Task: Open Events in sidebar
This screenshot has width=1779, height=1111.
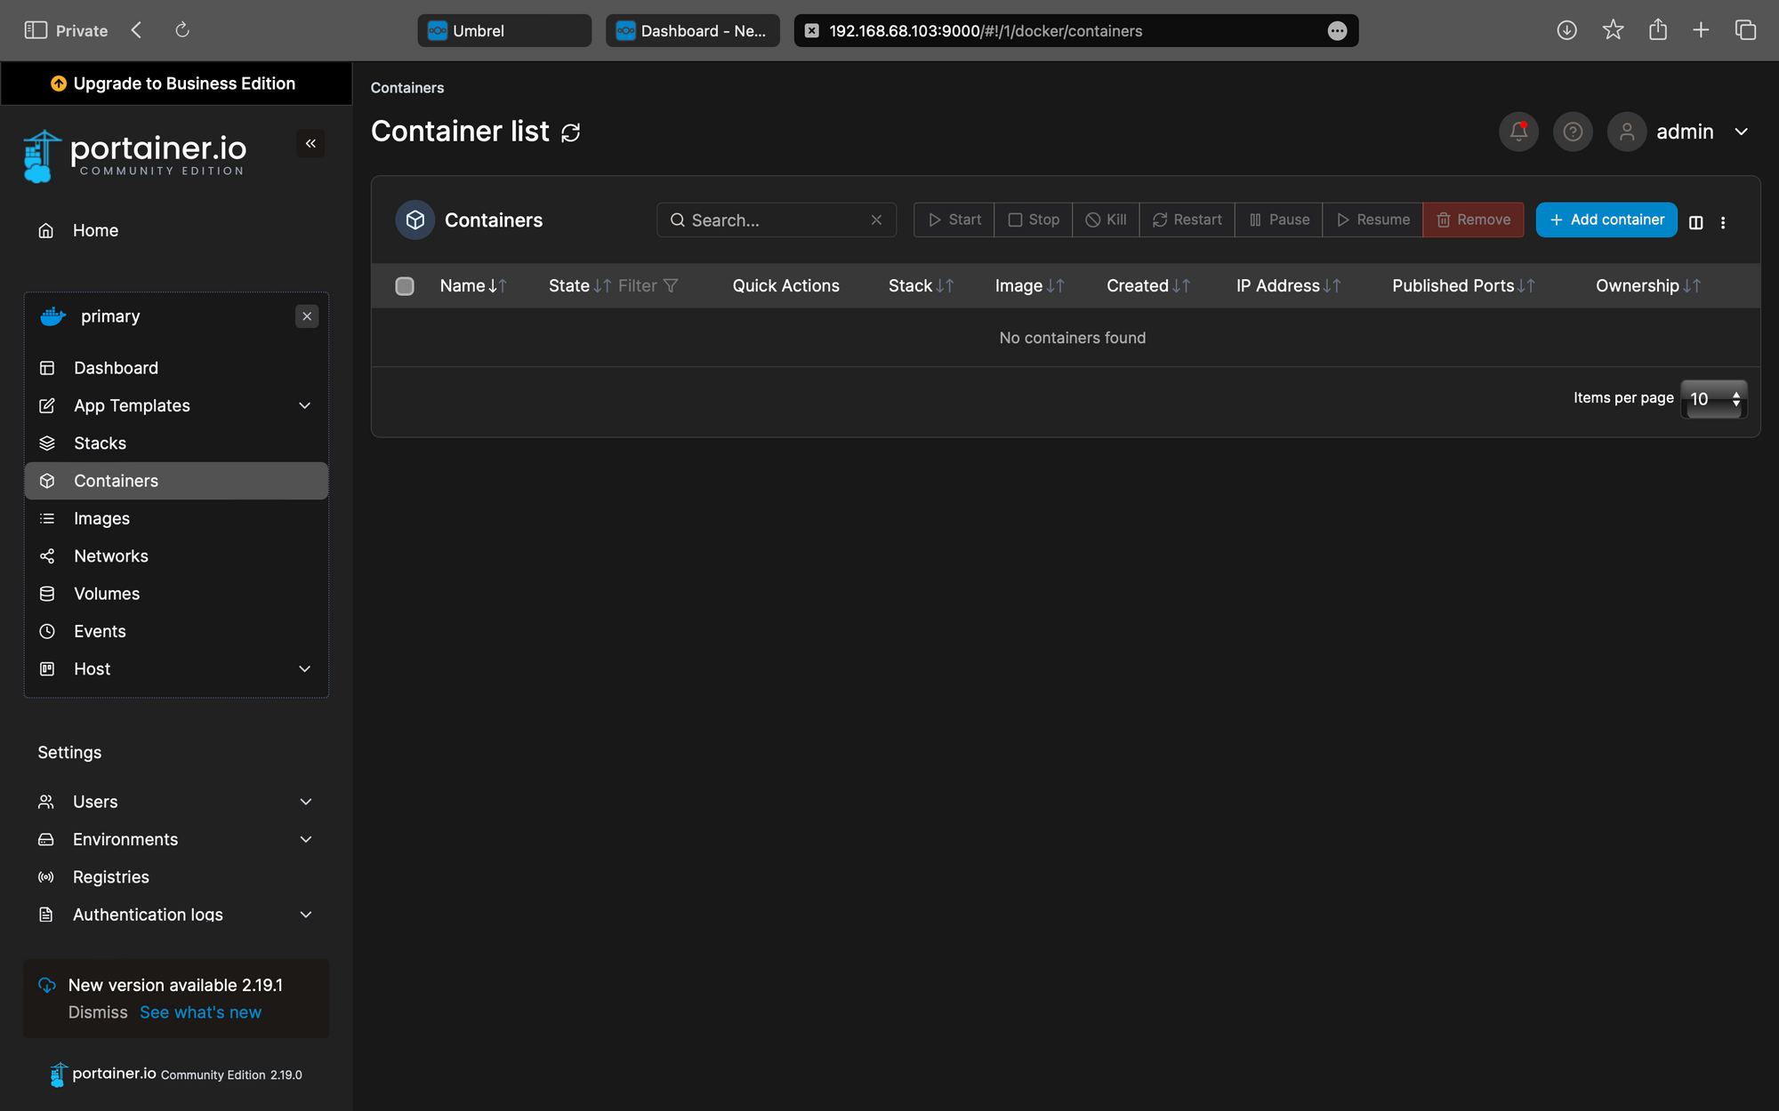Action: click(x=176, y=631)
